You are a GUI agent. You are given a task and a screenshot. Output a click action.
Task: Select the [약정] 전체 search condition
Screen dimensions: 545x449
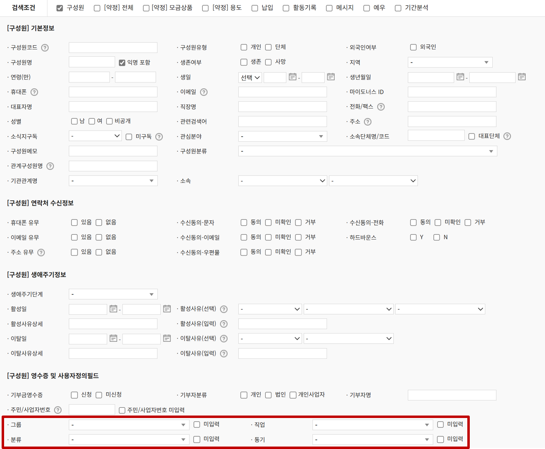pos(97,8)
